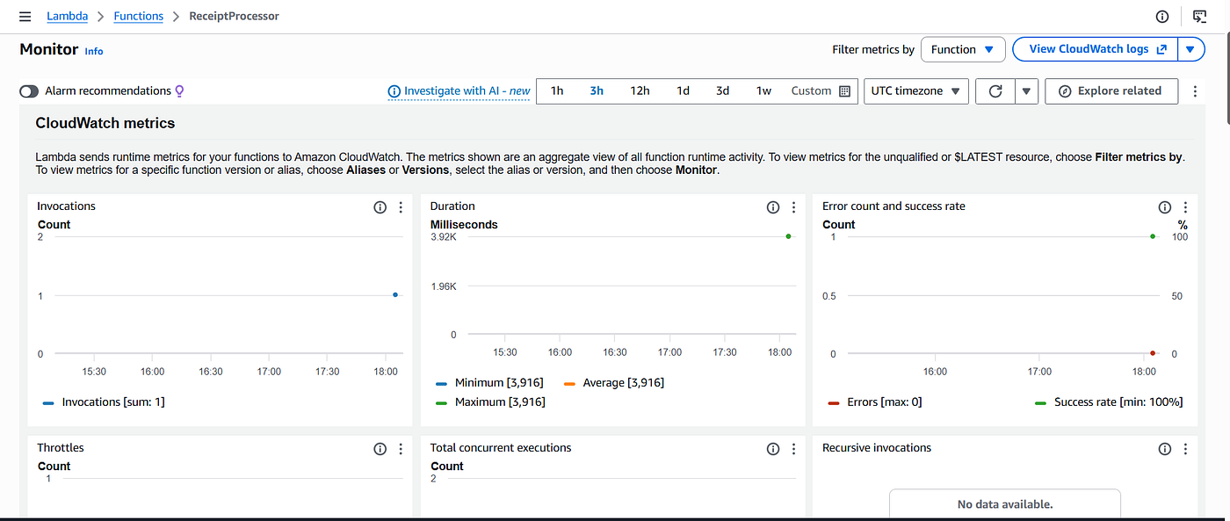1230x521 pixels.
Task: Click the Duration green data point
Action: click(789, 236)
